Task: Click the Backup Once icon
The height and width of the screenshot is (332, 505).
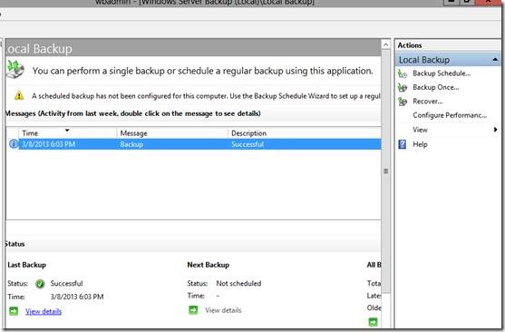Action: coord(403,87)
